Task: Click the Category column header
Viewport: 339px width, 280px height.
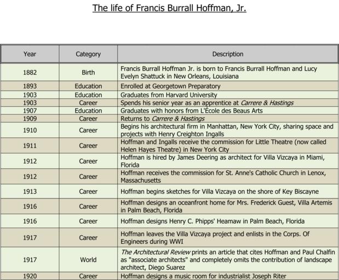Action: (88, 54)
